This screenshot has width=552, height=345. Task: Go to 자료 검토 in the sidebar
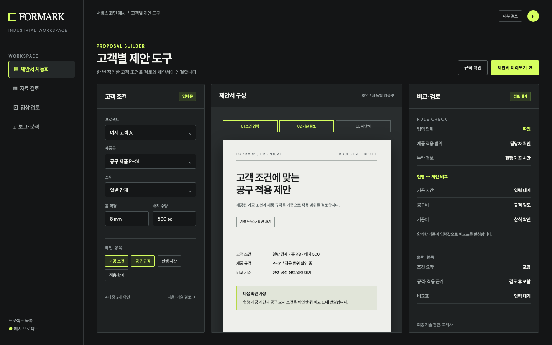(x=41, y=89)
